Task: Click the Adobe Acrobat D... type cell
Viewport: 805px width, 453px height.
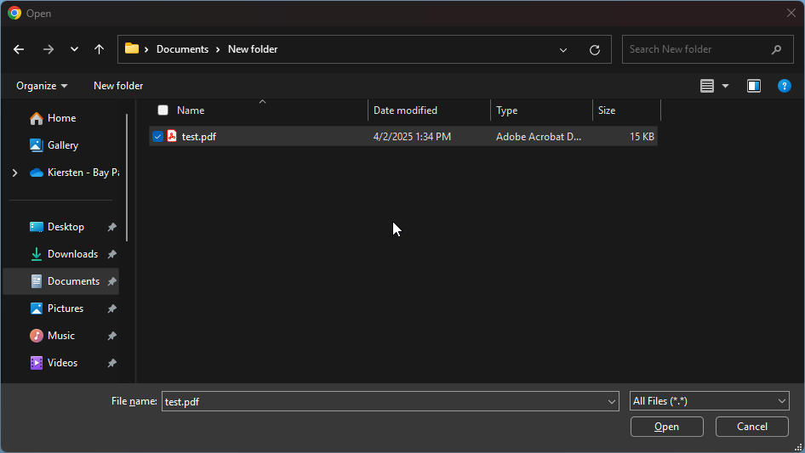Action: pyautogui.click(x=539, y=137)
